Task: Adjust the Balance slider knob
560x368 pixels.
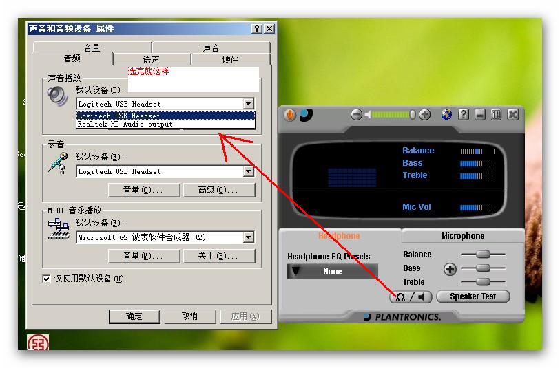Action: (484, 255)
